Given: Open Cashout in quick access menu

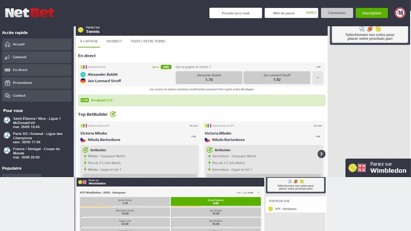Looking at the screenshot, I should (x=37, y=57).
